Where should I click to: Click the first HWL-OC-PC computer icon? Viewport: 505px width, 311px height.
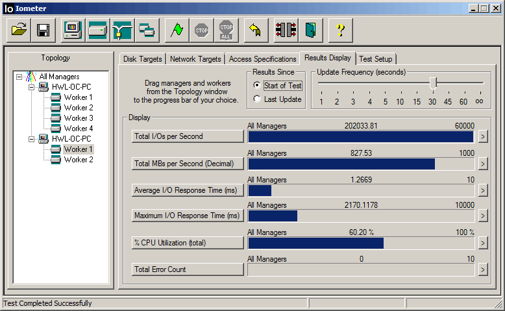point(43,87)
